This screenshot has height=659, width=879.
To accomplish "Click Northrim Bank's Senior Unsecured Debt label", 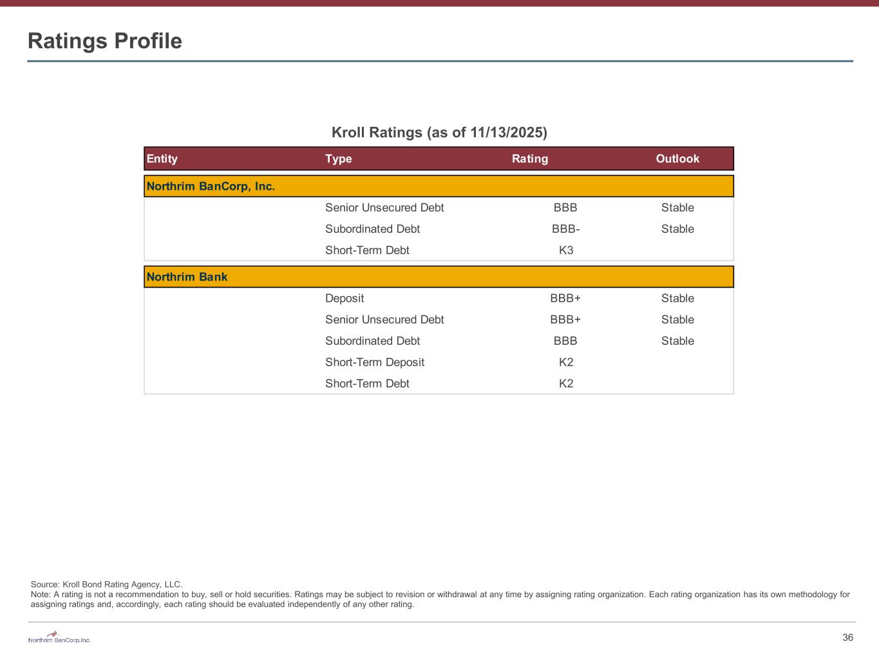I will point(384,320).
